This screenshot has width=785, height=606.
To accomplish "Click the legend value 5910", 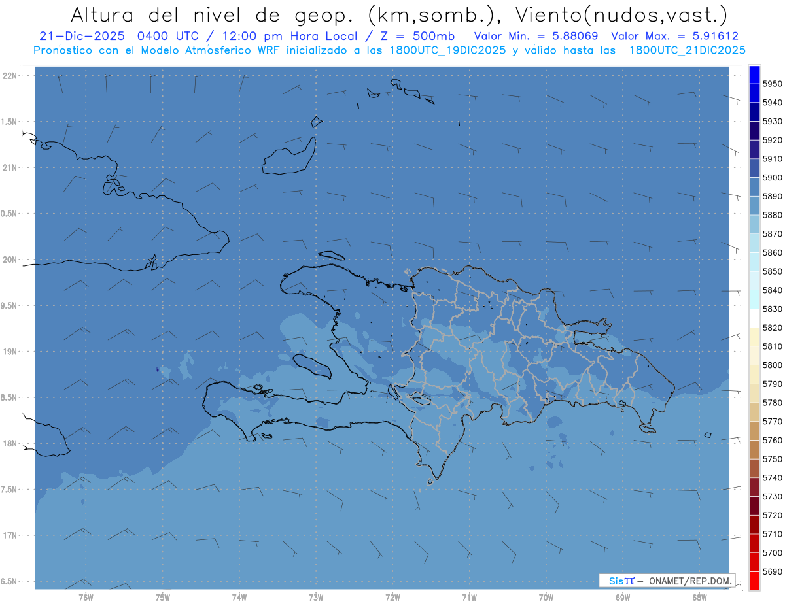I will [x=772, y=159].
